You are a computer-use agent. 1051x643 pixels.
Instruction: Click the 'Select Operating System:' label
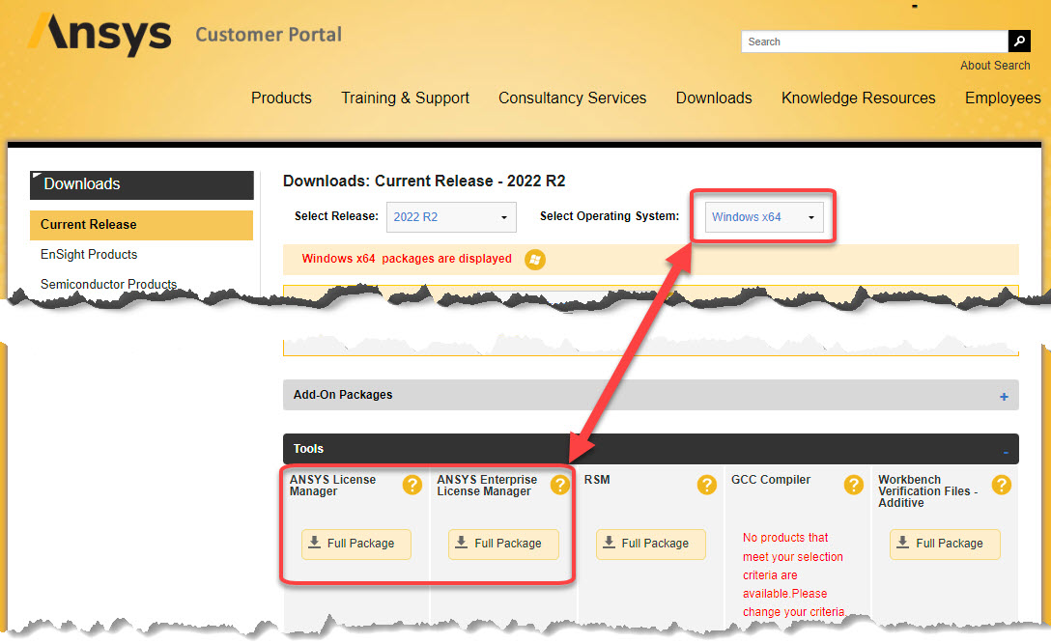point(610,216)
